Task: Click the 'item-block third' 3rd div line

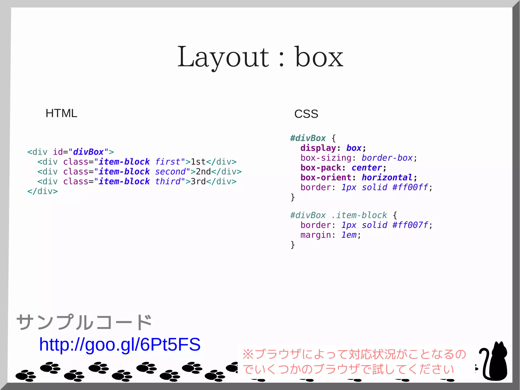Action: pos(137,182)
